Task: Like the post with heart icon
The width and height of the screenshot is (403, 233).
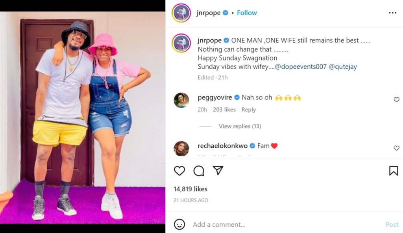Action: point(179,171)
